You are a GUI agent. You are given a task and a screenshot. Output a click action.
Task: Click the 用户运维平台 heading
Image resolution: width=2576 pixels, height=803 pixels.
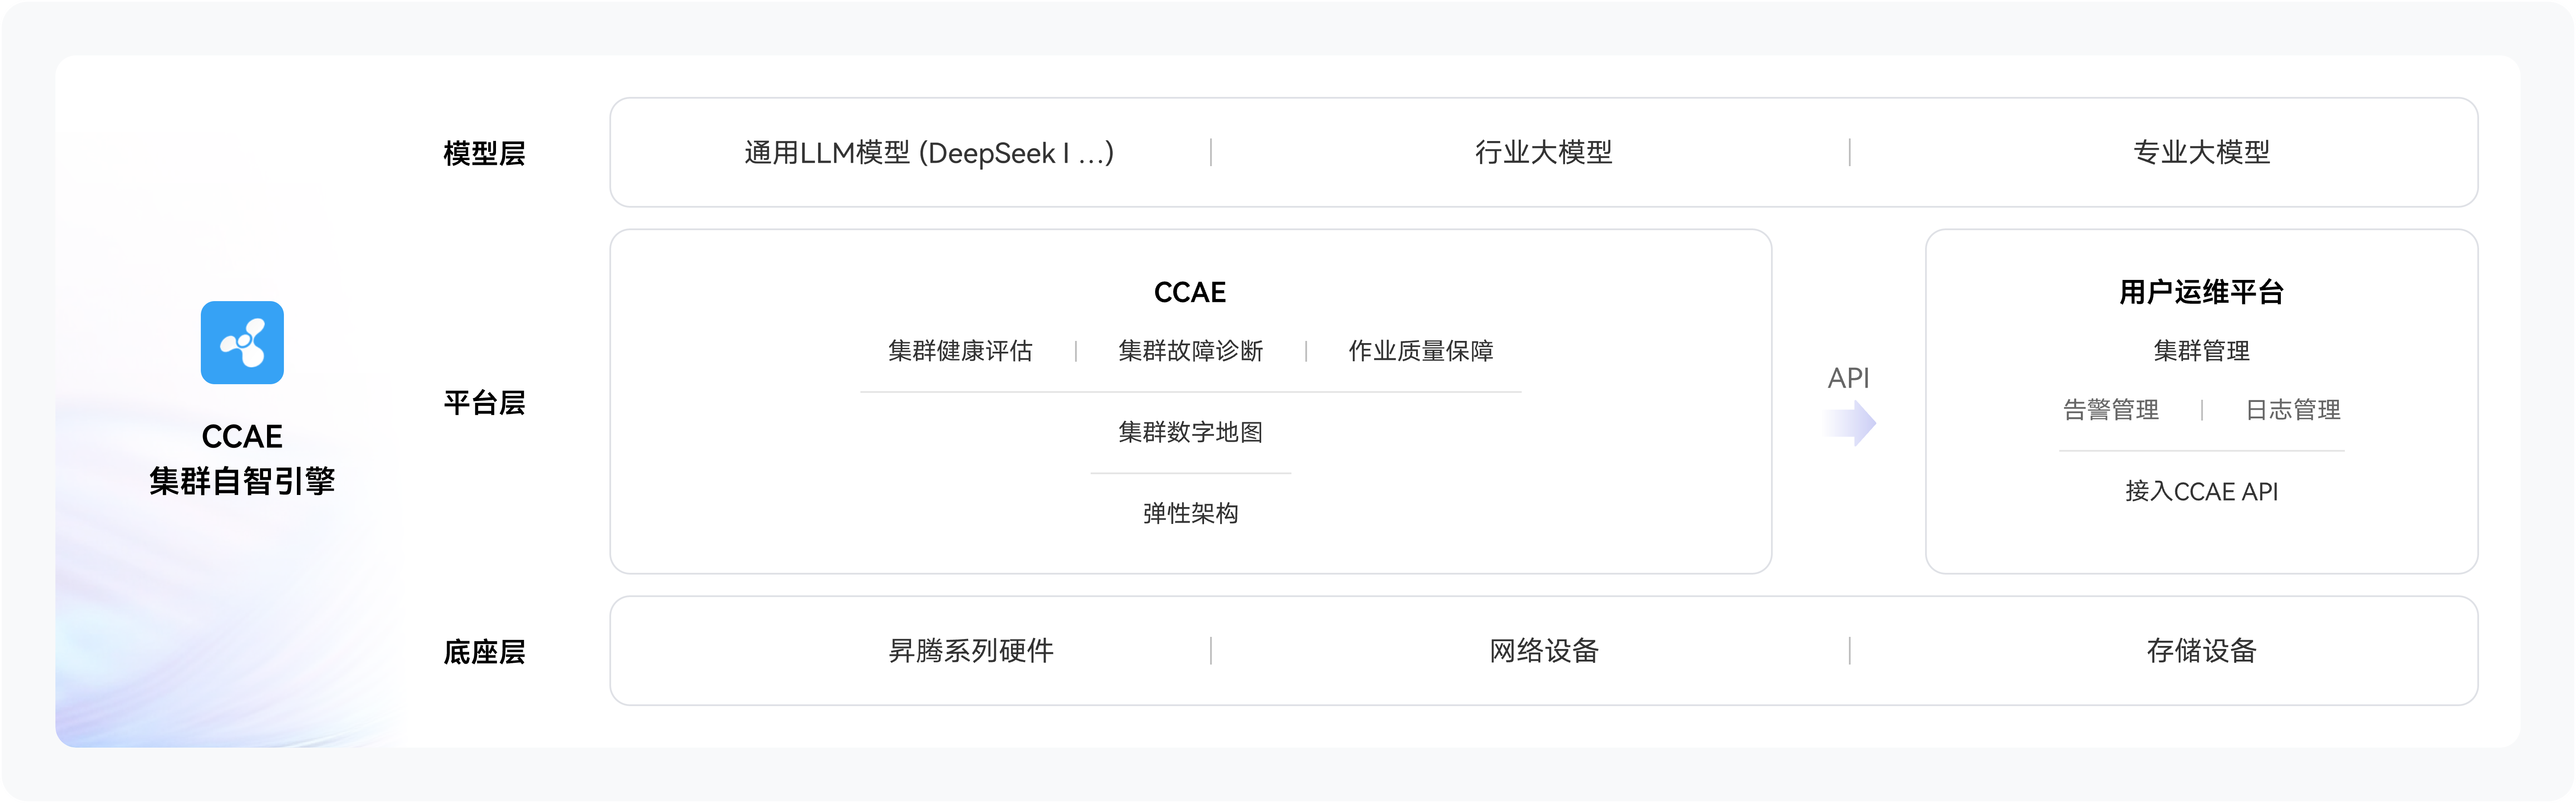pyautogui.click(x=2201, y=292)
